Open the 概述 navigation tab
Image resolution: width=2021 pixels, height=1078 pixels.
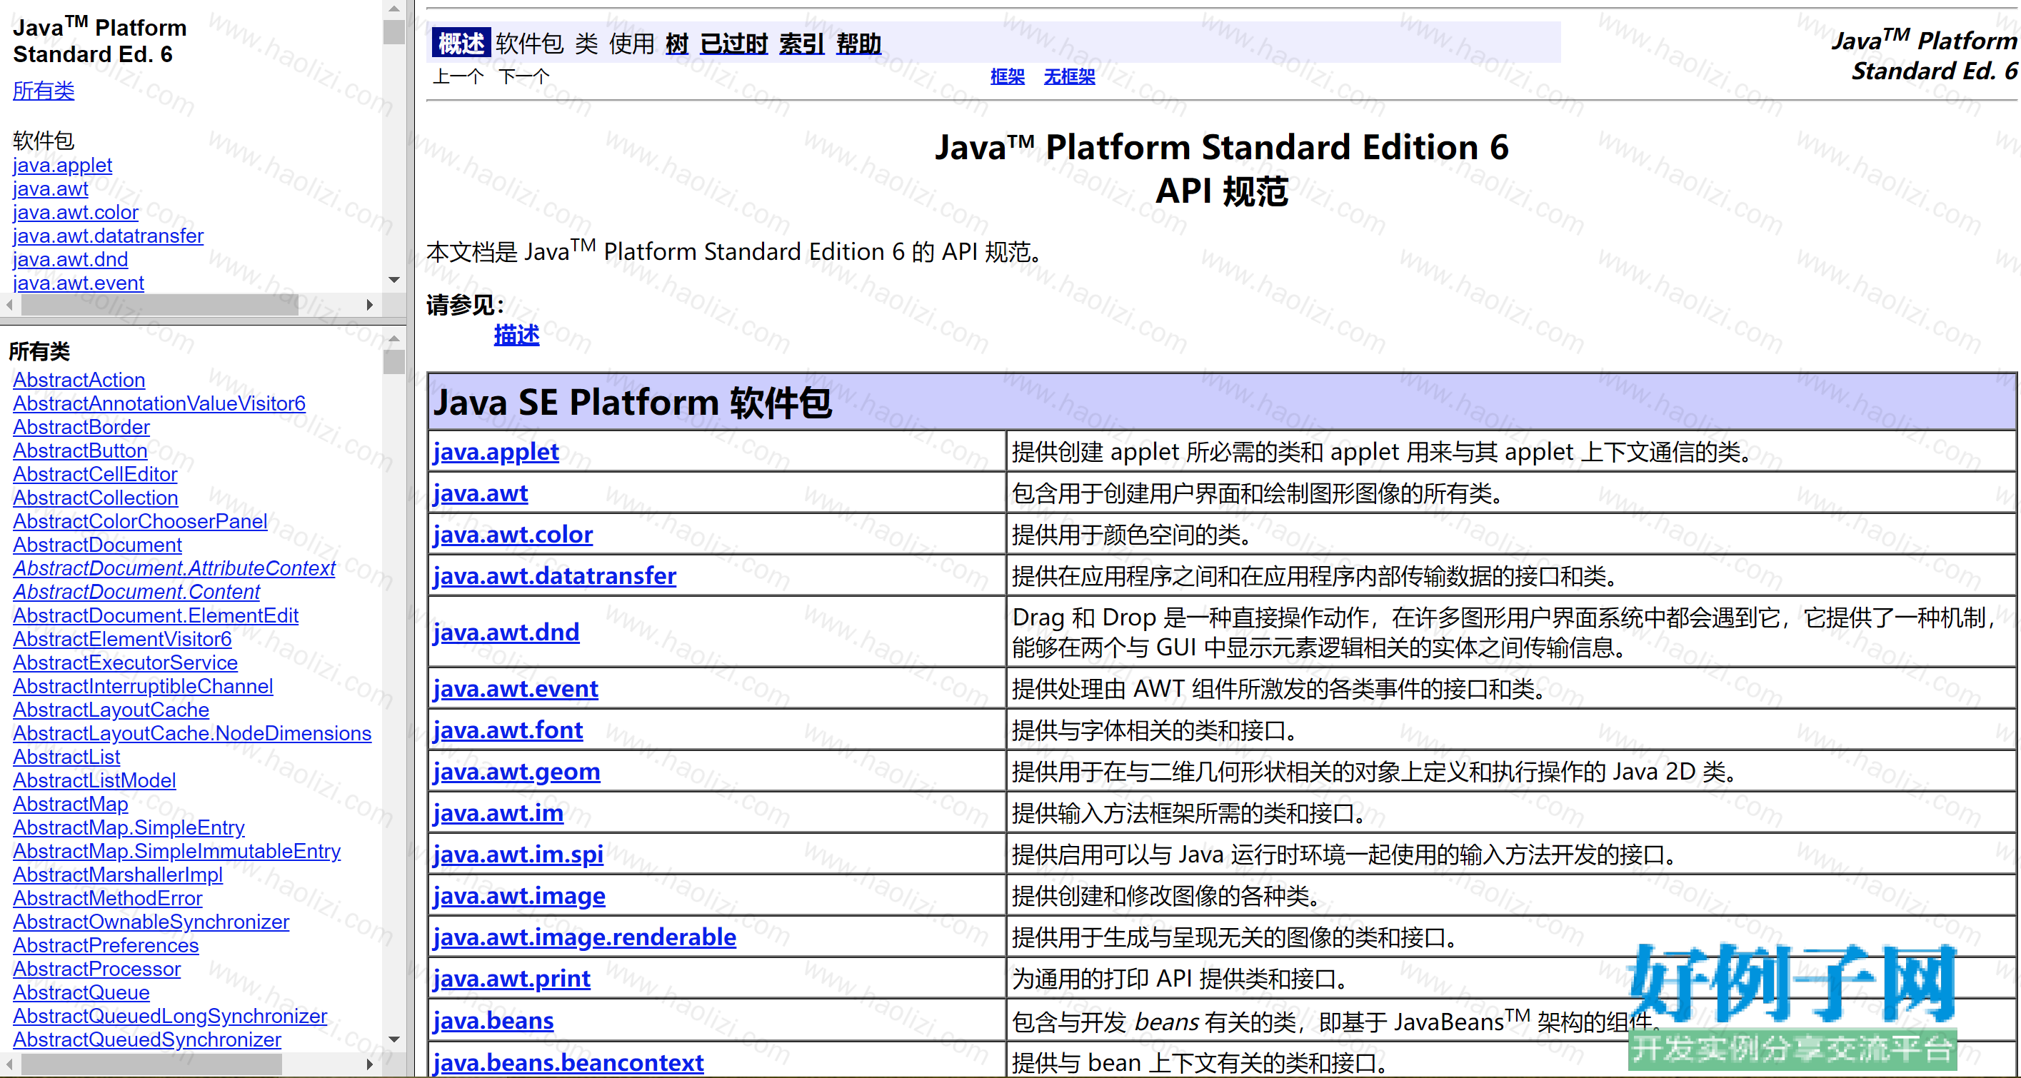(x=461, y=43)
